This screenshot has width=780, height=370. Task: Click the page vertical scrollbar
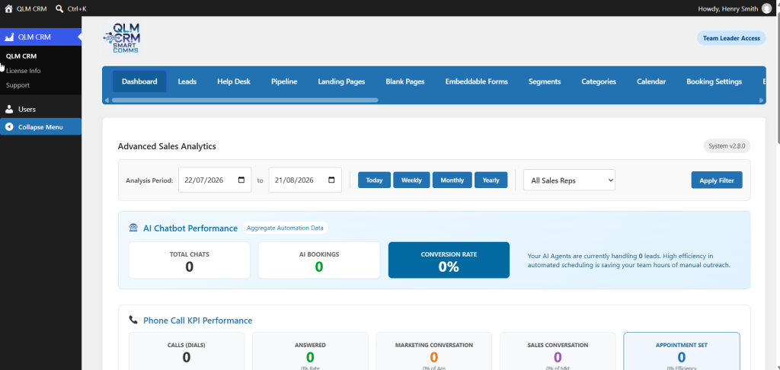pyautogui.click(x=778, y=77)
